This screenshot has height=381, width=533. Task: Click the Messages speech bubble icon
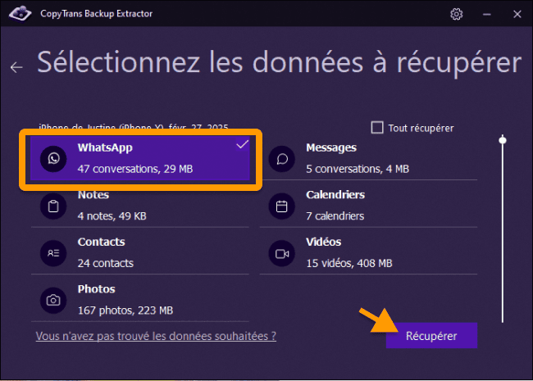282,159
